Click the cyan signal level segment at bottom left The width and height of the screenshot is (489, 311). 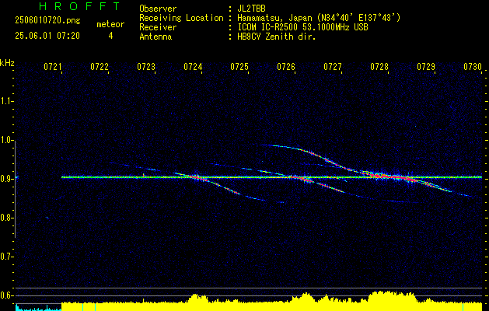[38, 307]
